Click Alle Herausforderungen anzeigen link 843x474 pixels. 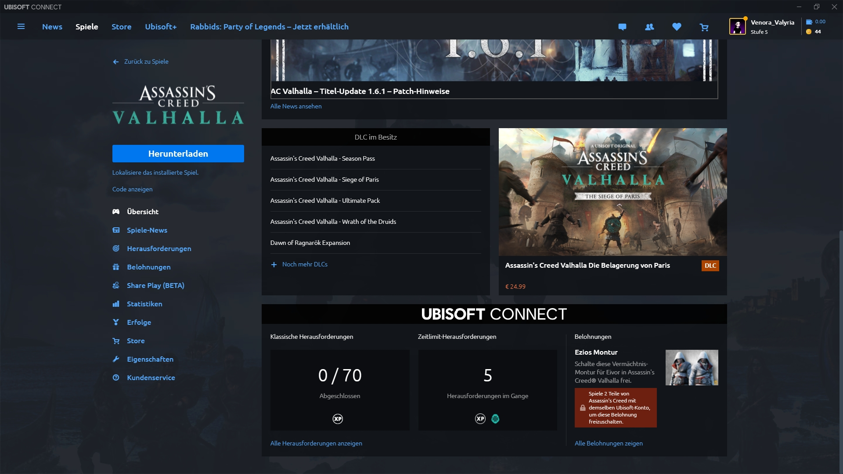316,443
